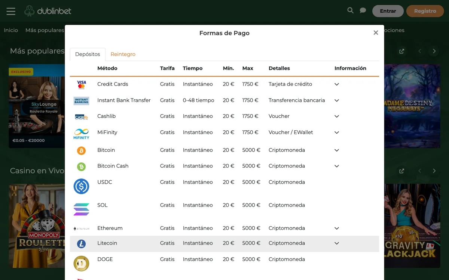
Task: Click the '0-48 tiempo' cell
Action: pos(199,100)
